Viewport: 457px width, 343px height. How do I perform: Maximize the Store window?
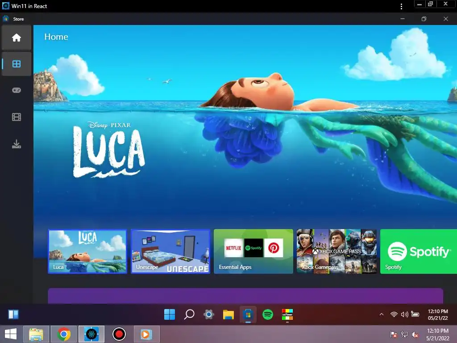[x=424, y=19]
